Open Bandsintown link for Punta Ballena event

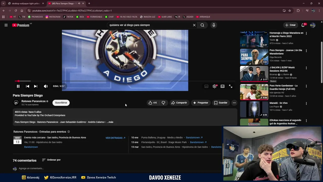[x=194, y=138]
